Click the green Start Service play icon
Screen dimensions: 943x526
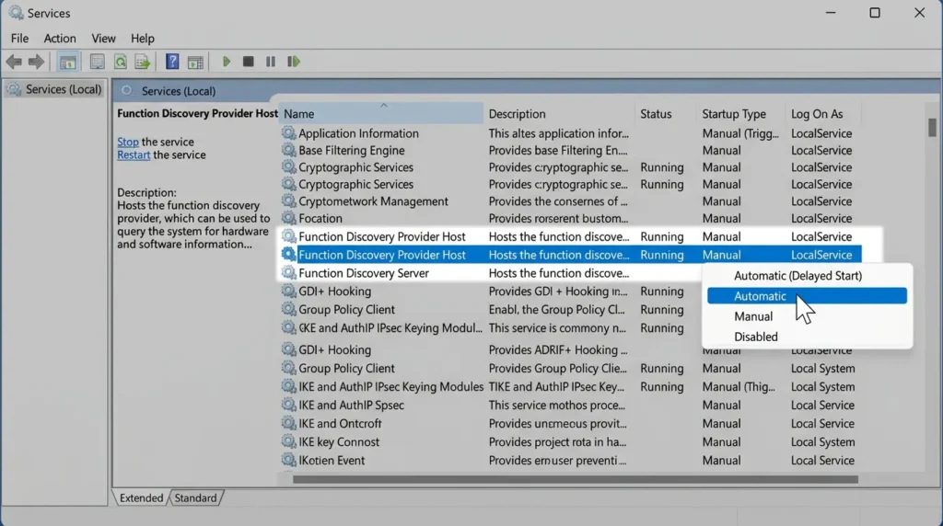[x=227, y=62]
